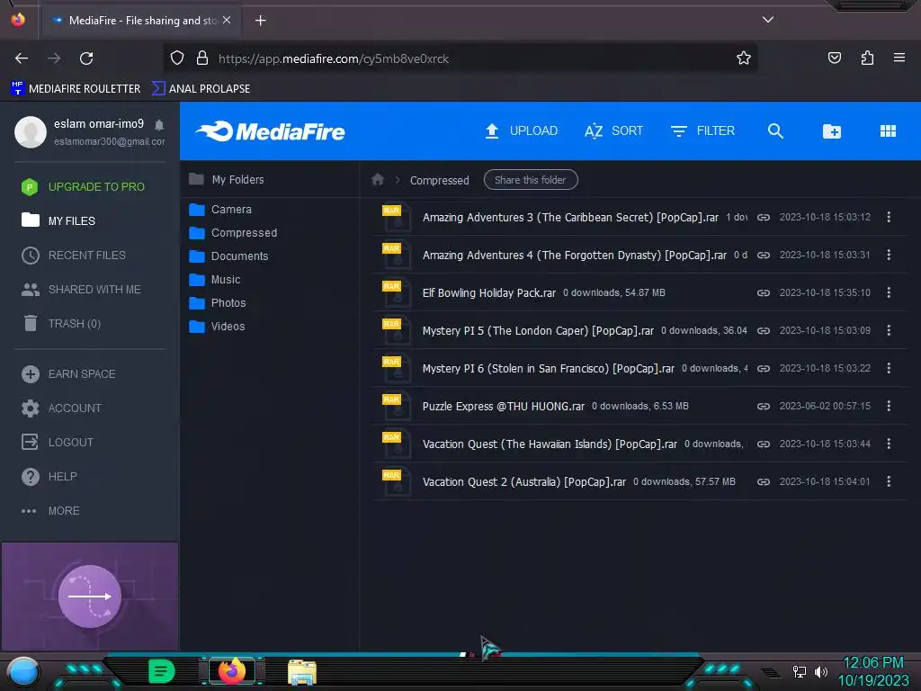
Task: Open three-dot menu for Vacation Quest Hawaiian Islands
Action: click(x=889, y=444)
